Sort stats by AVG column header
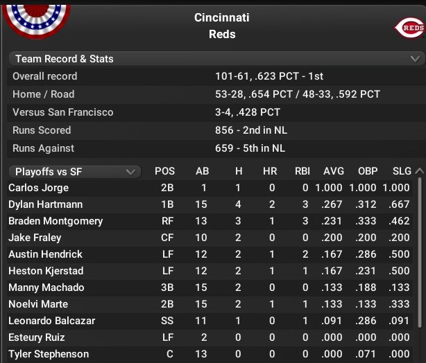This screenshot has height=363, width=426. point(334,171)
